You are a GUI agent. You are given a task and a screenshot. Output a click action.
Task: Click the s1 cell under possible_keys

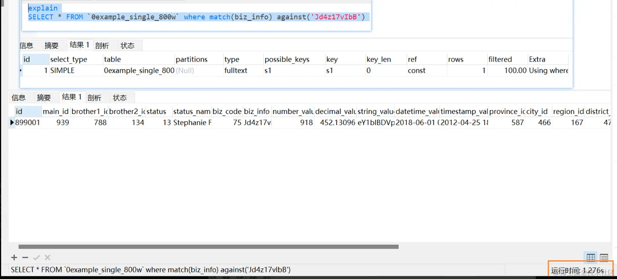pyautogui.click(x=294, y=71)
